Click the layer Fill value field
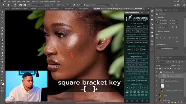Viewport: 186px width, 104px height. coord(178,68)
